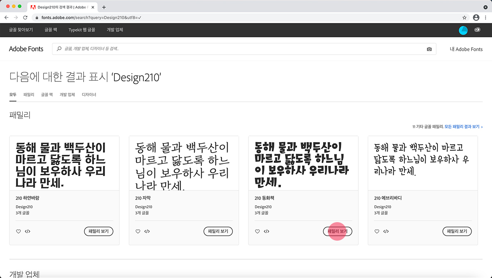Open the Chrome profile icon
This screenshot has height=278, width=492.
click(476, 18)
